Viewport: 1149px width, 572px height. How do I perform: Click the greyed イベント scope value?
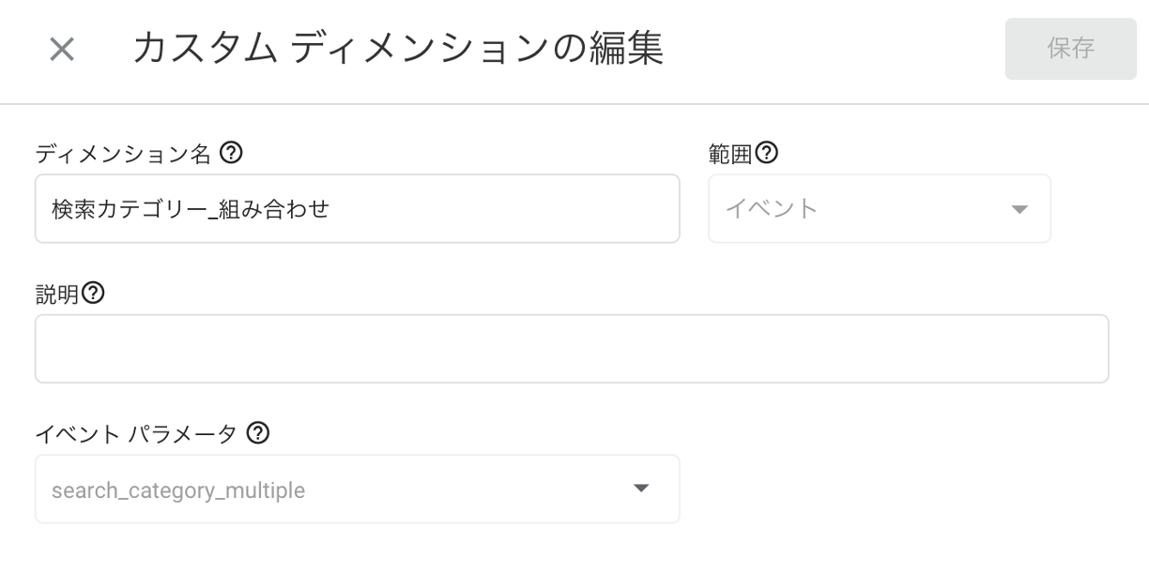click(771, 209)
